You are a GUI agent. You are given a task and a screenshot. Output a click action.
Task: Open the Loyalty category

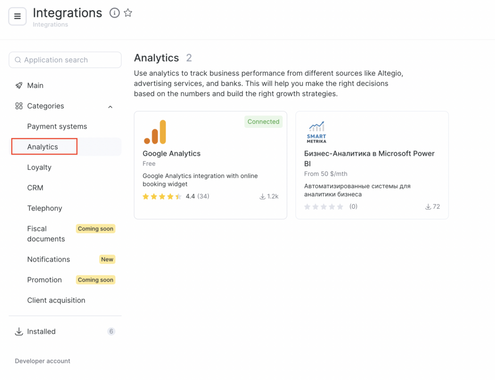(x=39, y=167)
